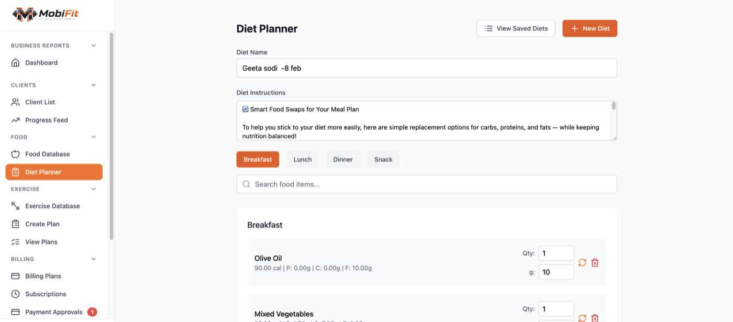Image resolution: width=733 pixels, height=322 pixels.
Task: Collapse the Clients section chevron
Action: 94,85
